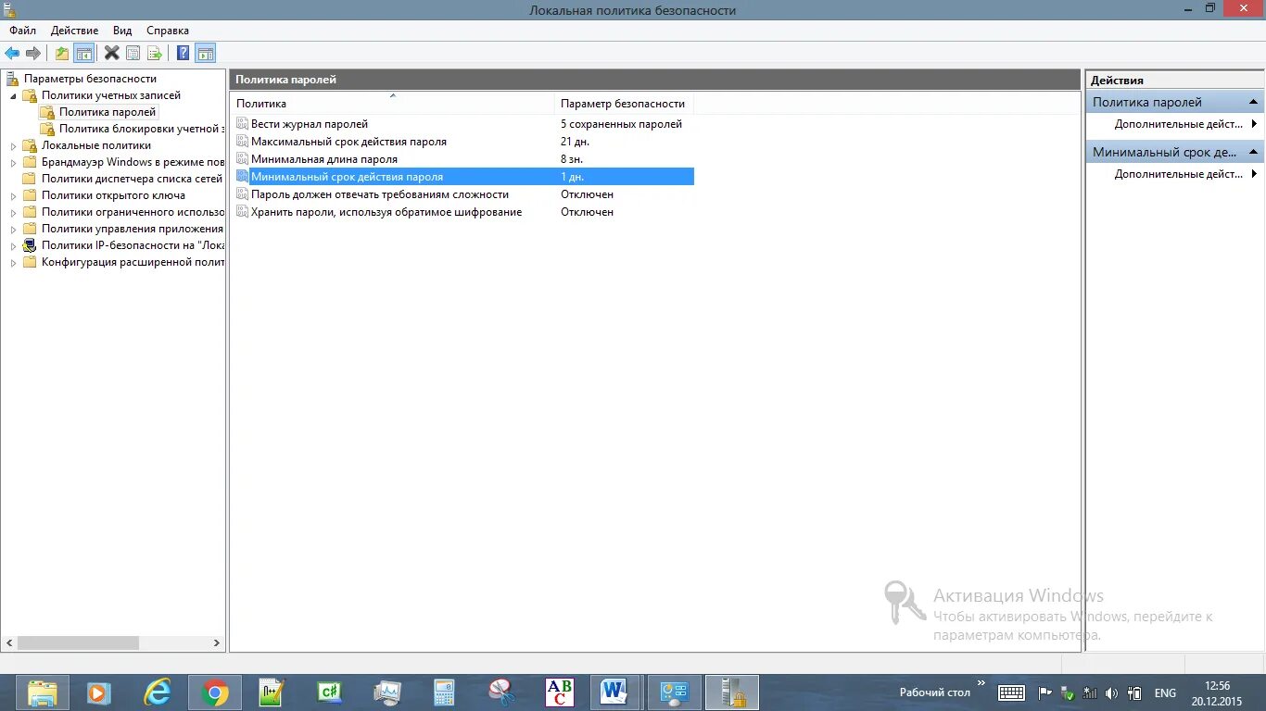The height and width of the screenshot is (711, 1266).
Task: Click the Delete (black X) toolbar icon
Action: pos(111,53)
